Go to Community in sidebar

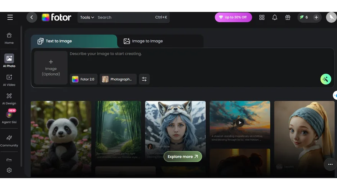coord(9,140)
